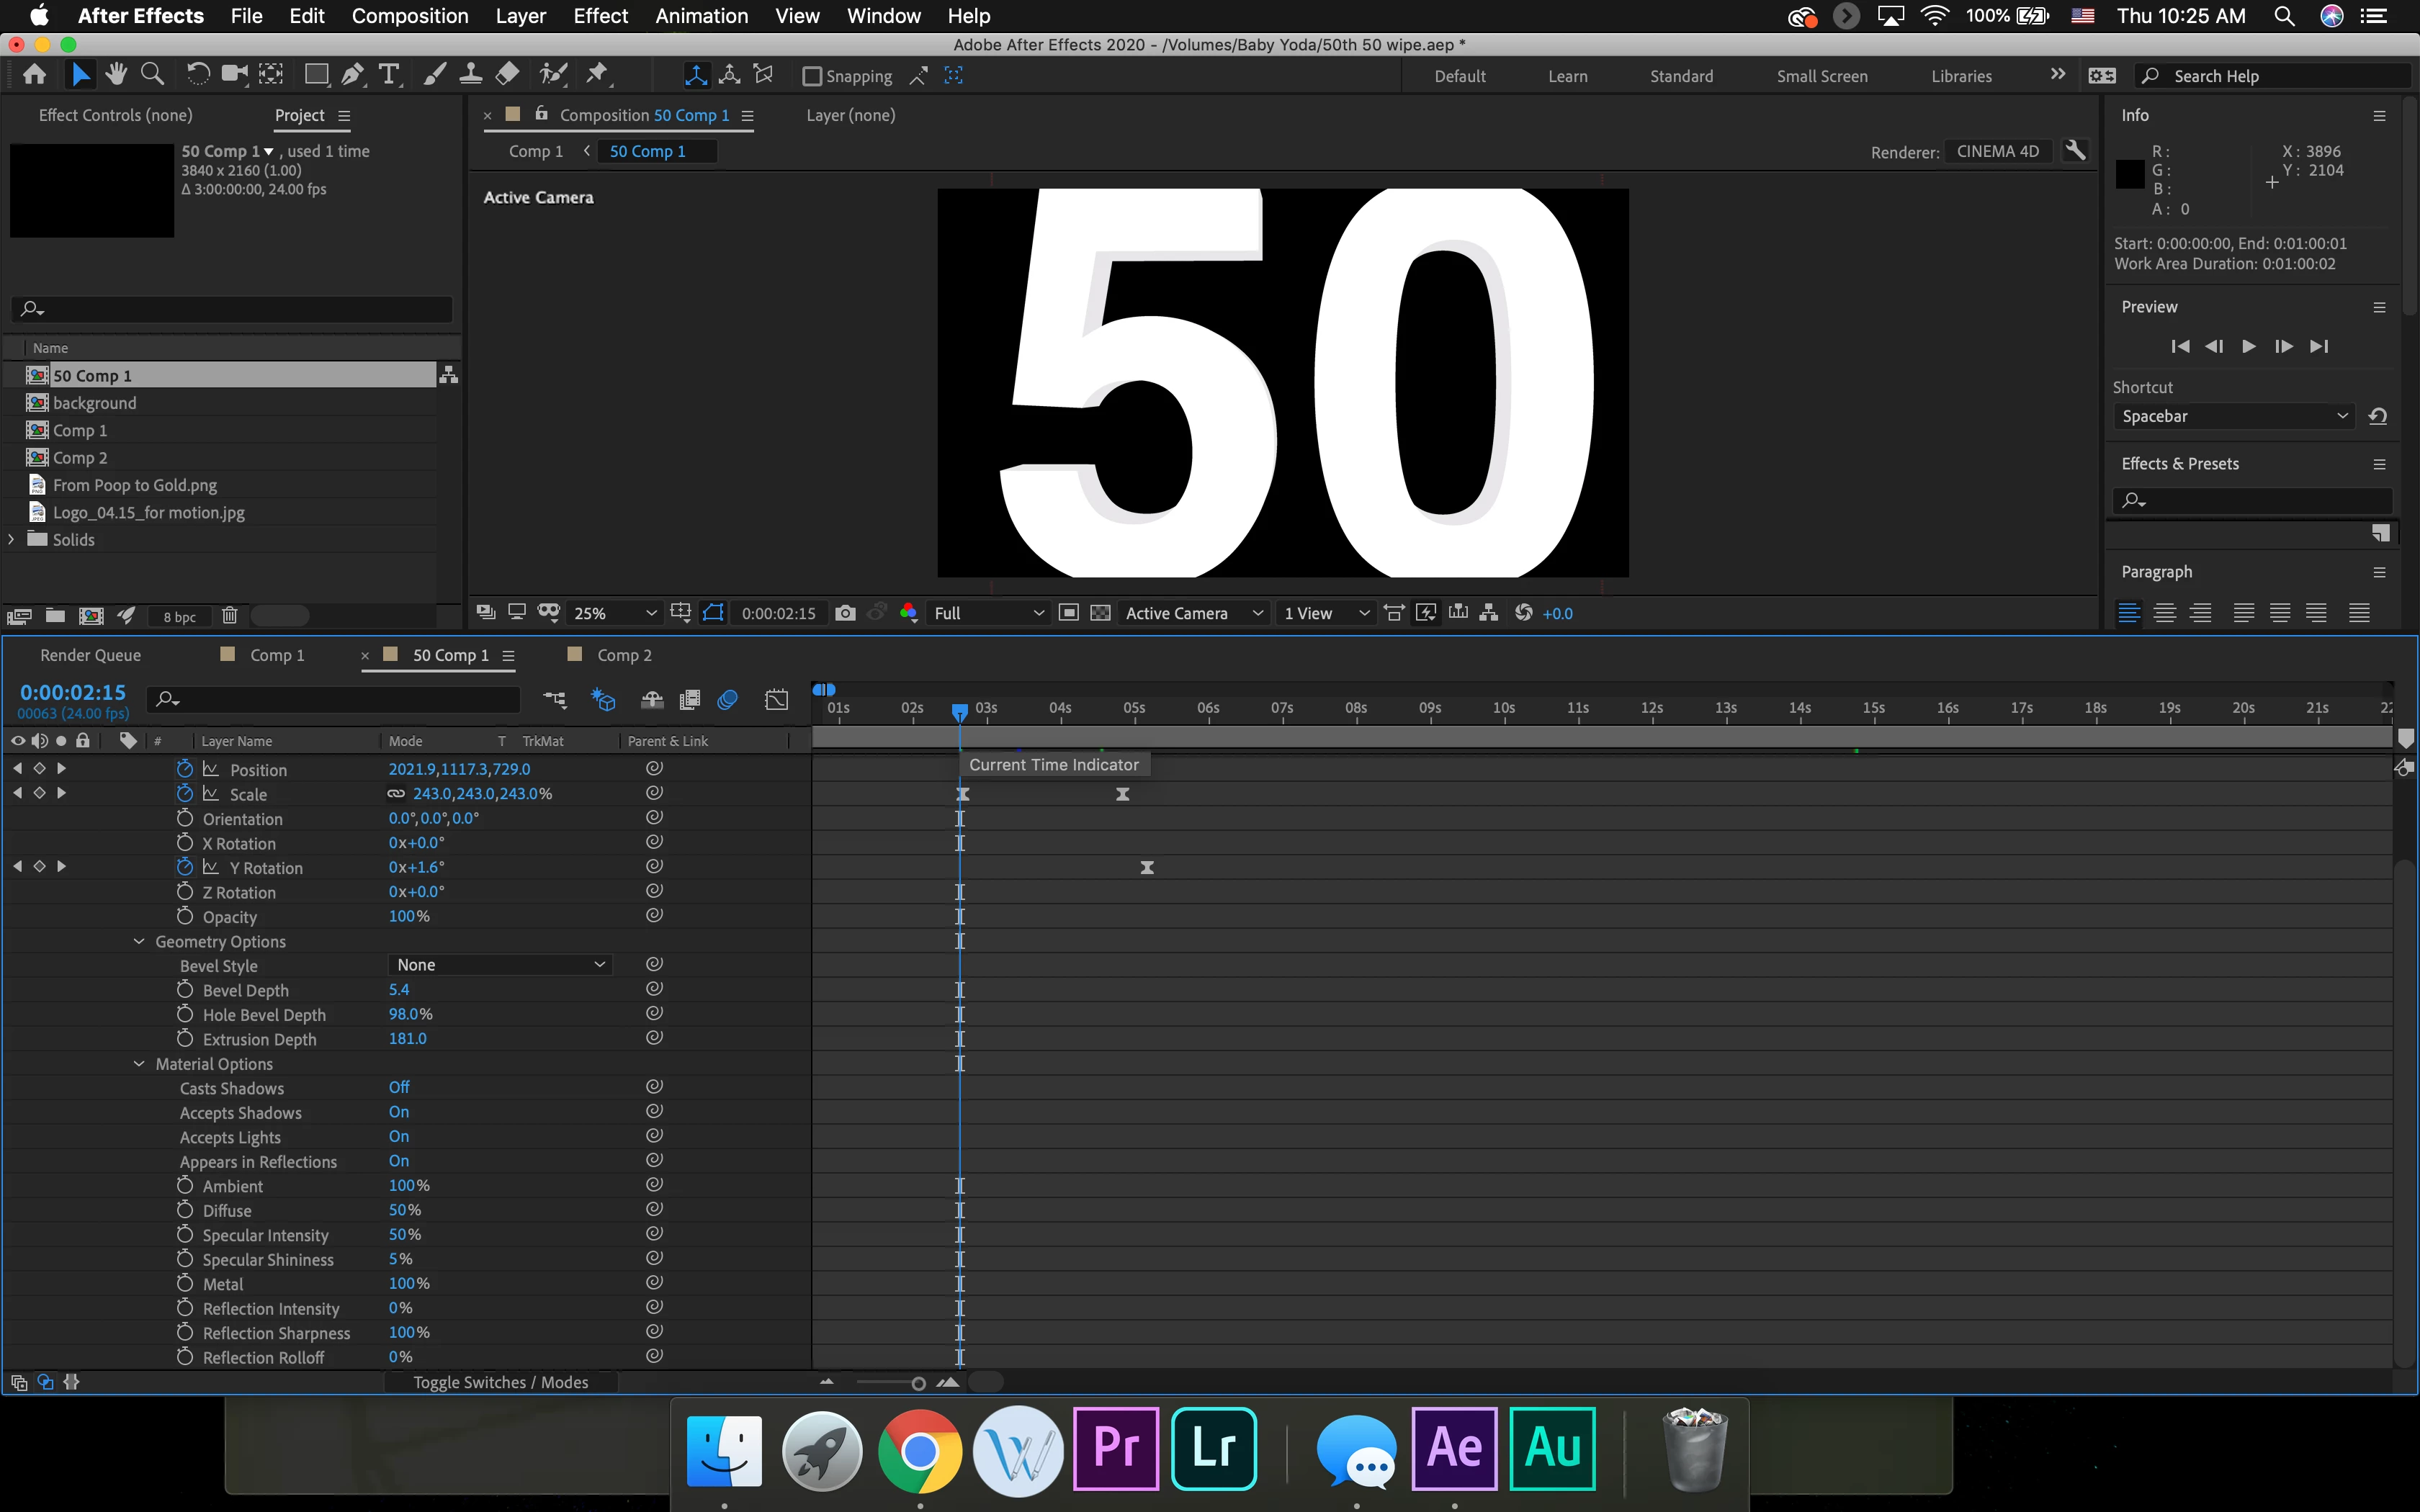Click the timeline zoom slider handle
The width and height of the screenshot is (2420, 1512).
tap(918, 1383)
